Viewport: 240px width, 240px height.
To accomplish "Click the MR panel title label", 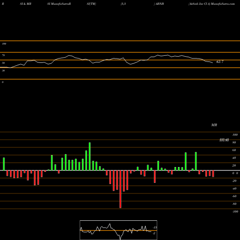I will 214,125.
